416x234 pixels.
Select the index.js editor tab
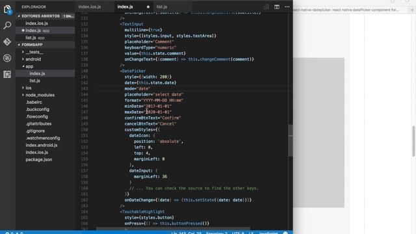(x=125, y=7)
